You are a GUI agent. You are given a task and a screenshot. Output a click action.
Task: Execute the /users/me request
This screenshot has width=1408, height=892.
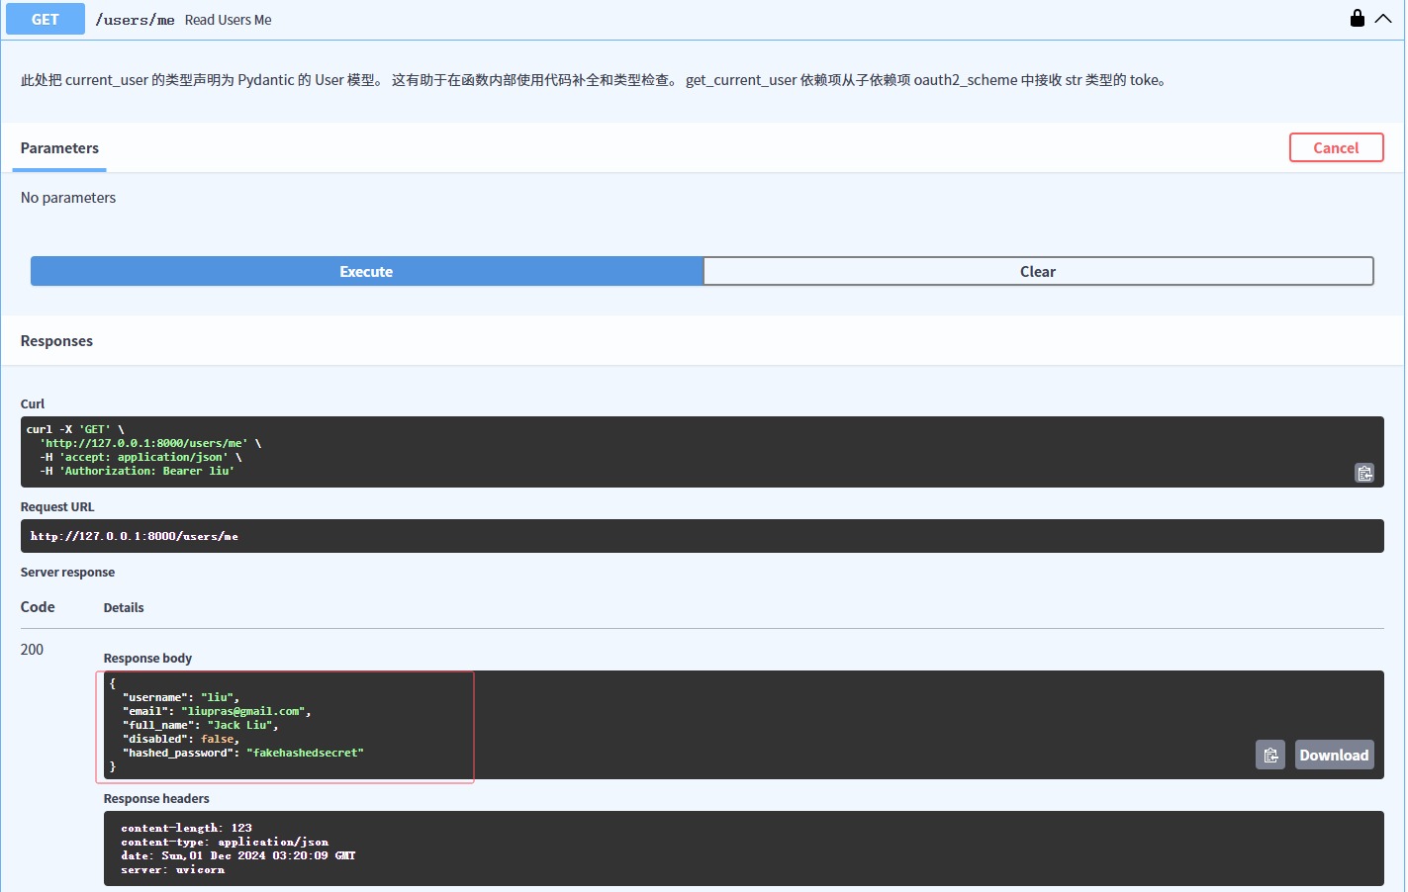[x=366, y=270]
